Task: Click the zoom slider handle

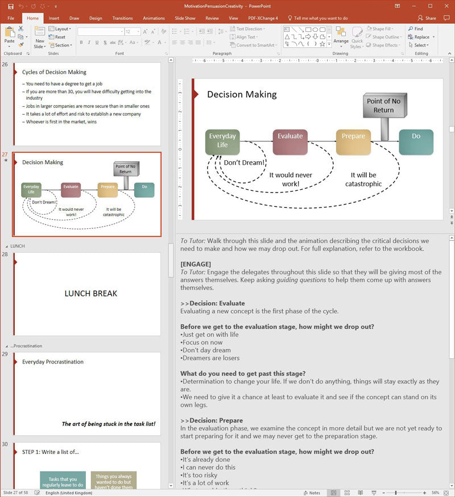Action: tap(396, 493)
